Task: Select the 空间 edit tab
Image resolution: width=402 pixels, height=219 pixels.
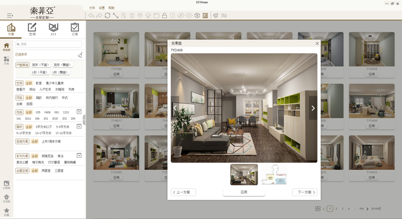Action: pos(32,29)
